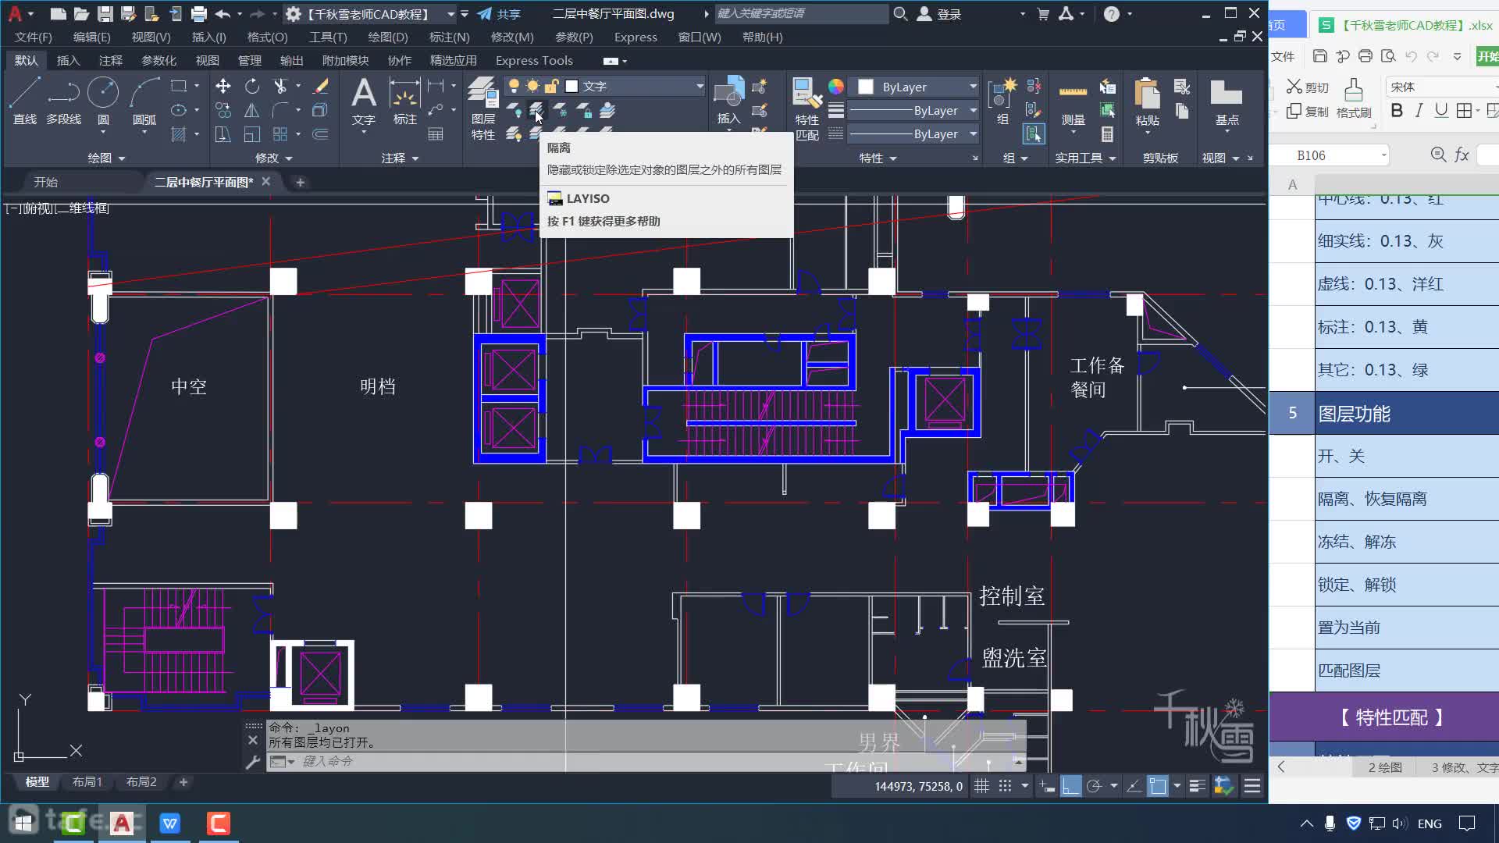Click the Search magnifier beside keyword field
This screenshot has height=843, width=1499.
click(900, 14)
